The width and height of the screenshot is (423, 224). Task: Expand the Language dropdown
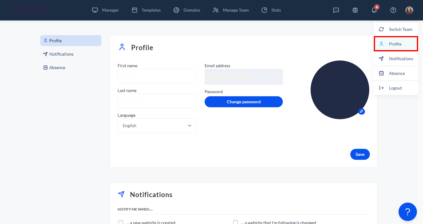click(157, 126)
